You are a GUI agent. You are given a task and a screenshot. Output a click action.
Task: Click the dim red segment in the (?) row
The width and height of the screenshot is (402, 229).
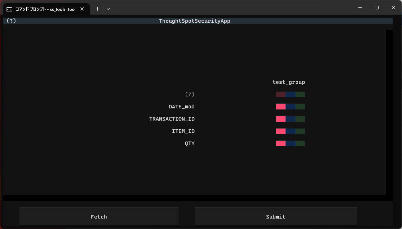pos(280,95)
